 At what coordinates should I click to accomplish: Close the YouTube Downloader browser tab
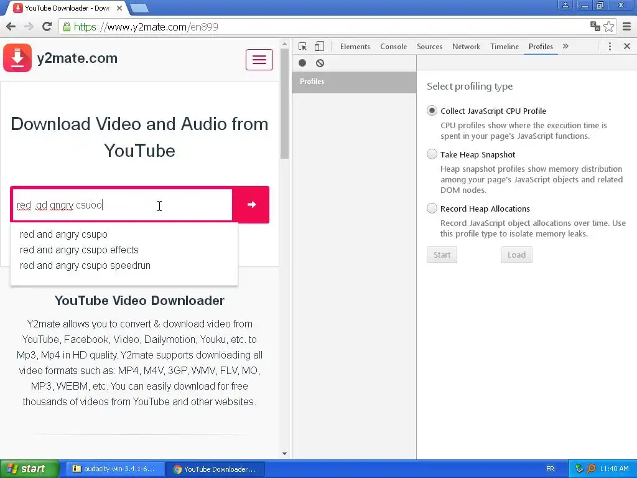[x=119, y=7]
